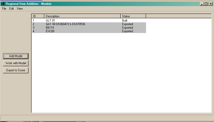Click the application icon in title bar

[3, 4]
